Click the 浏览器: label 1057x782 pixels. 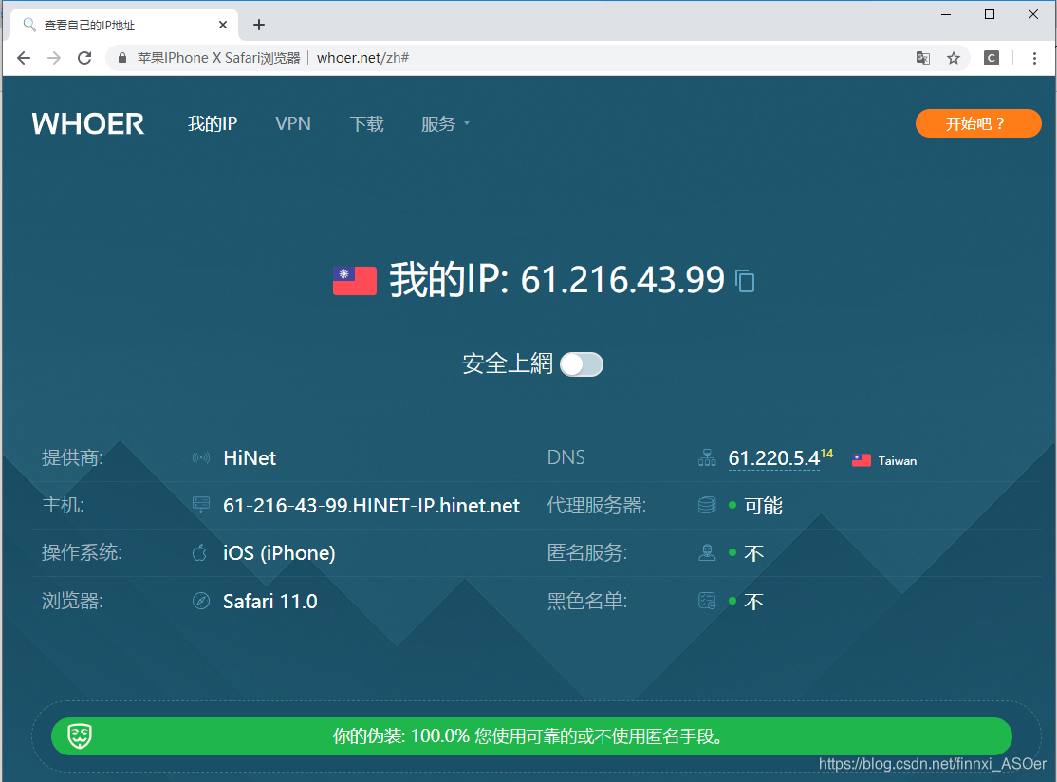coord(72,601)
